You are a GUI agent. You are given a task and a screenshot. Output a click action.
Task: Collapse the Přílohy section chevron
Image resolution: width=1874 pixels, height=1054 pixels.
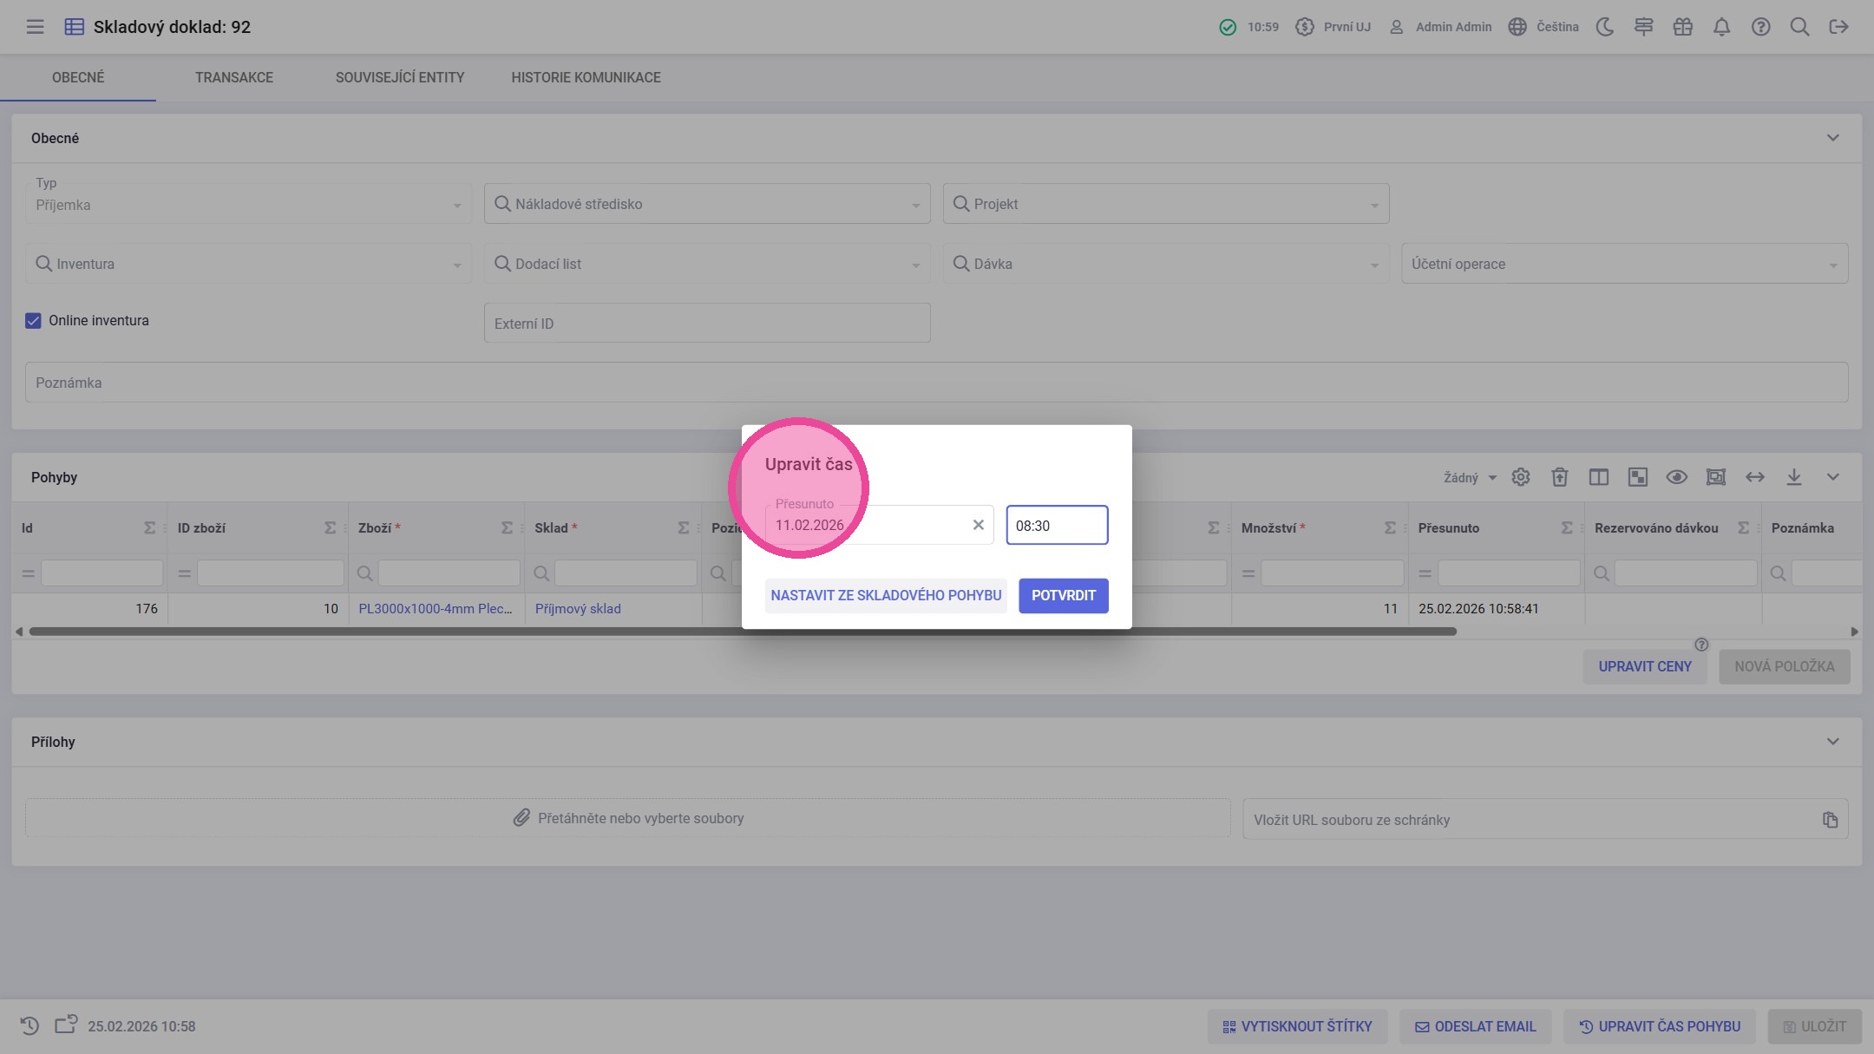pos(1832,742)
